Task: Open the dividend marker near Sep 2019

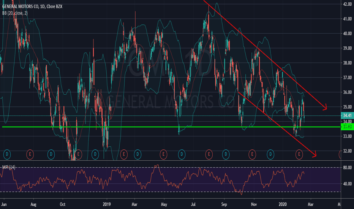Action: [226, 155]
